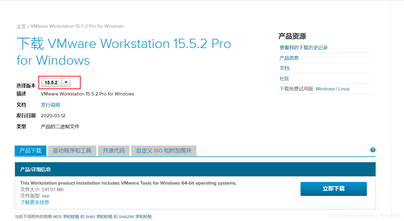Go to 主页 breadcrumb link

coord(21,27)
